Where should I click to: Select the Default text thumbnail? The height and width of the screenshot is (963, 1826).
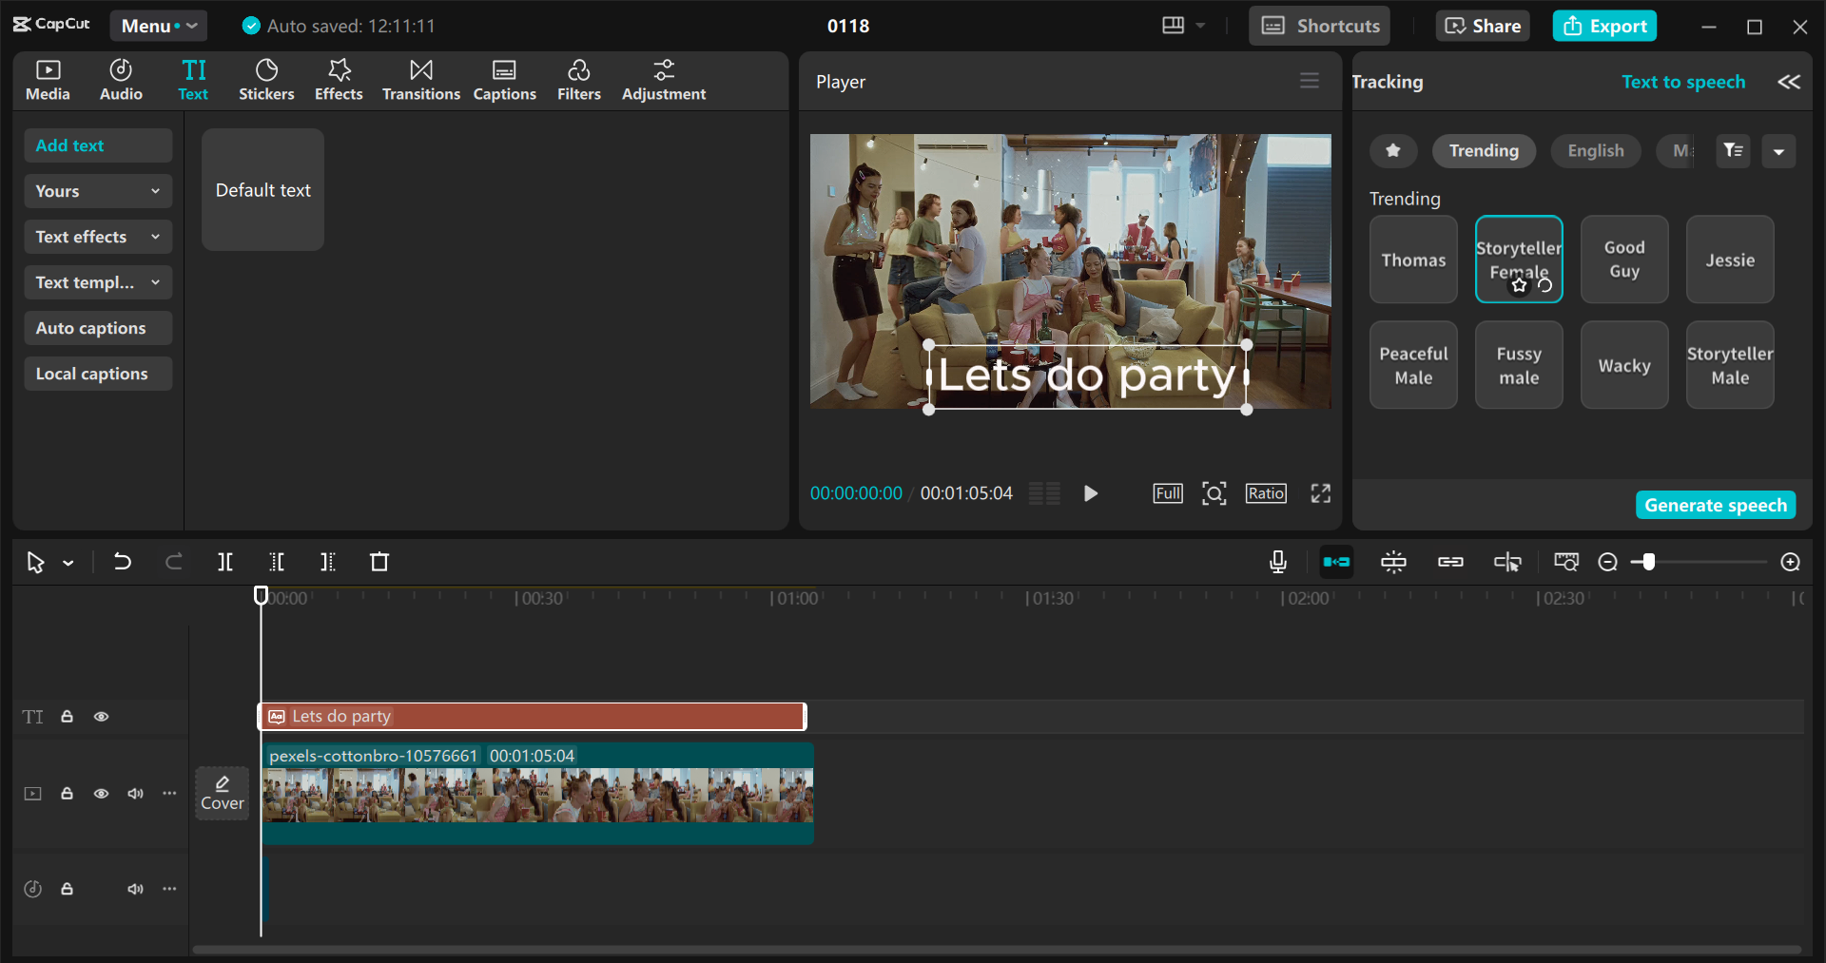(x=262, y=190)
